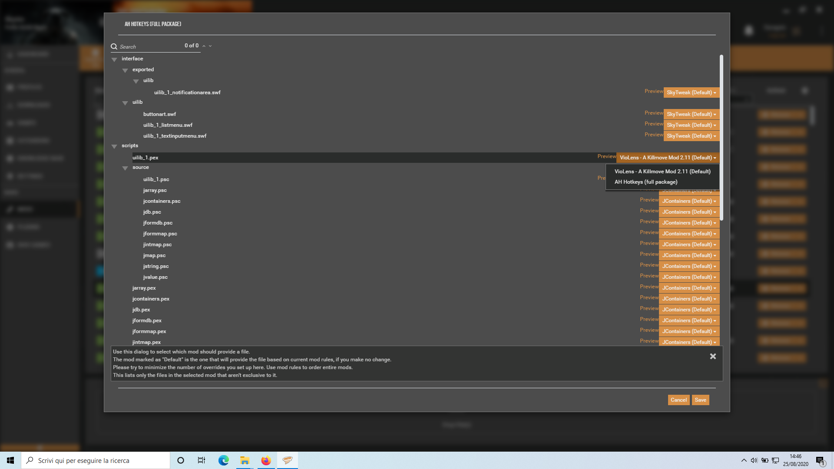Select jformdb.pex file row
This screenshot has height=469, width=834.
pyautogui.click(x=147, y=320)
